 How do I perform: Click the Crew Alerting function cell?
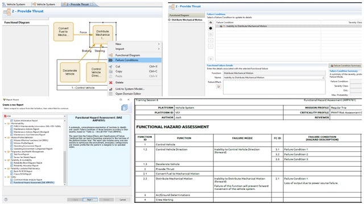click(184, 199)
